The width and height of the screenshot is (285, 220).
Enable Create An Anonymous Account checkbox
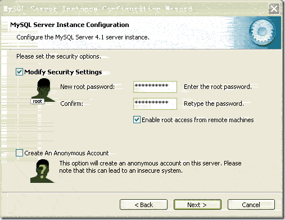[19, 153]
